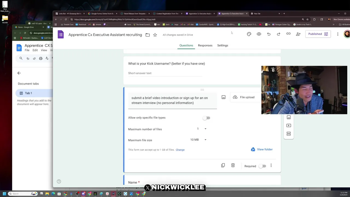Click the Change storage limit link
The image size is (350, 197).
[180, 150]
